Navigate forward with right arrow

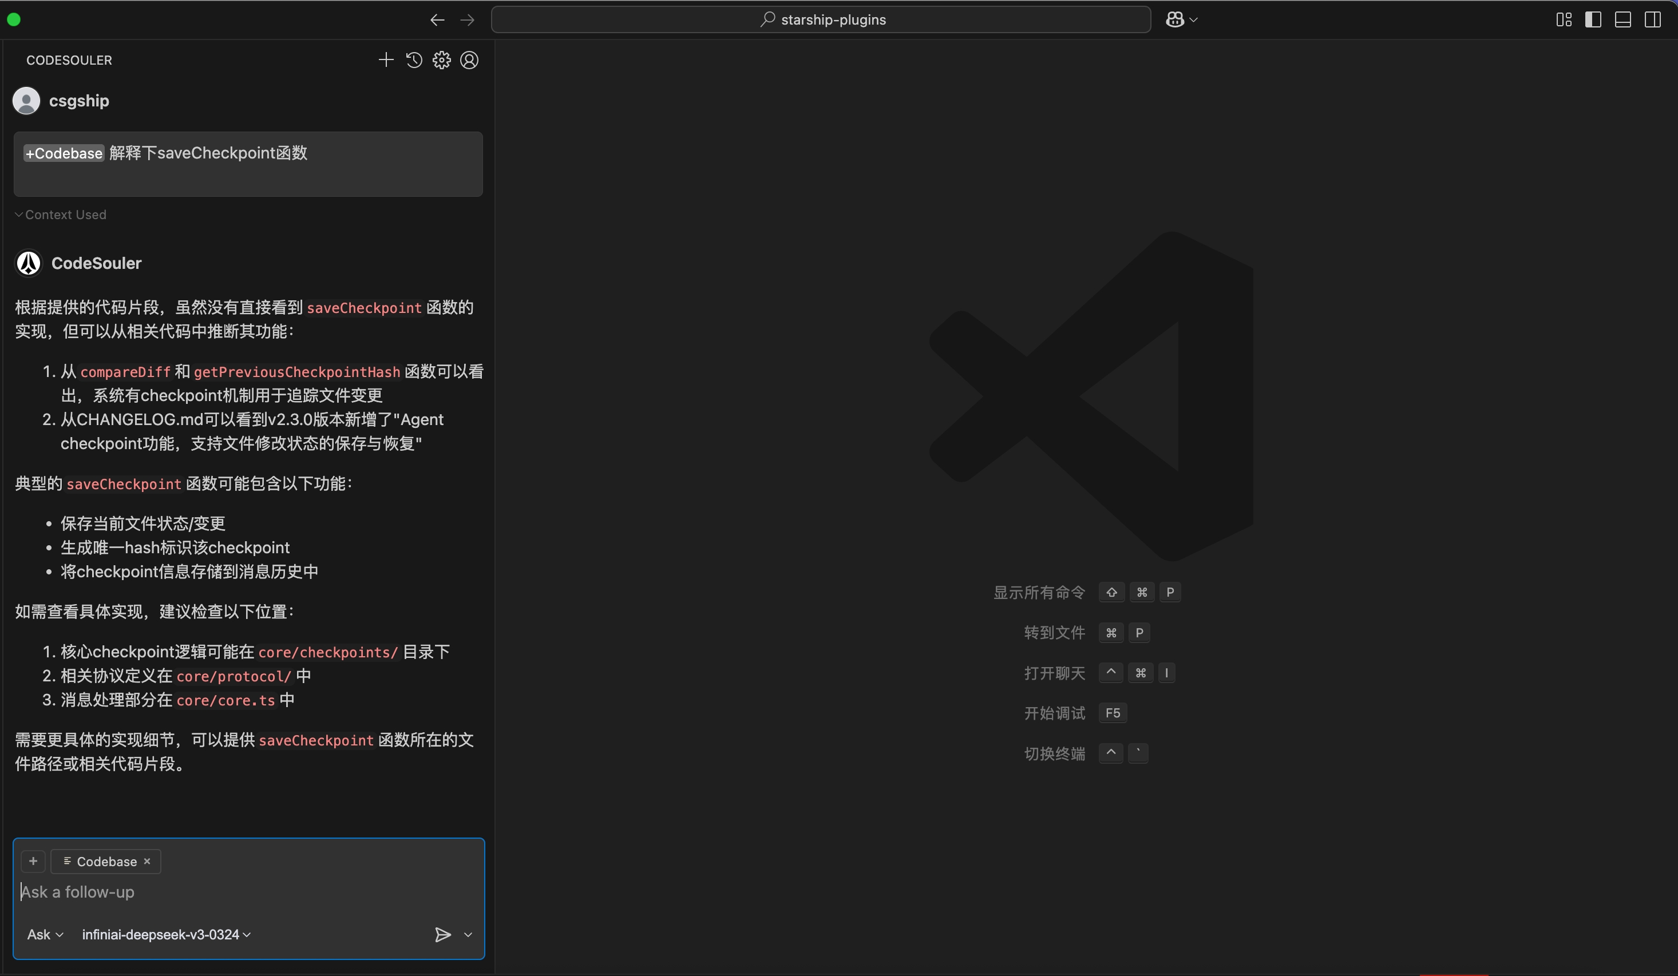click(468, 20)
